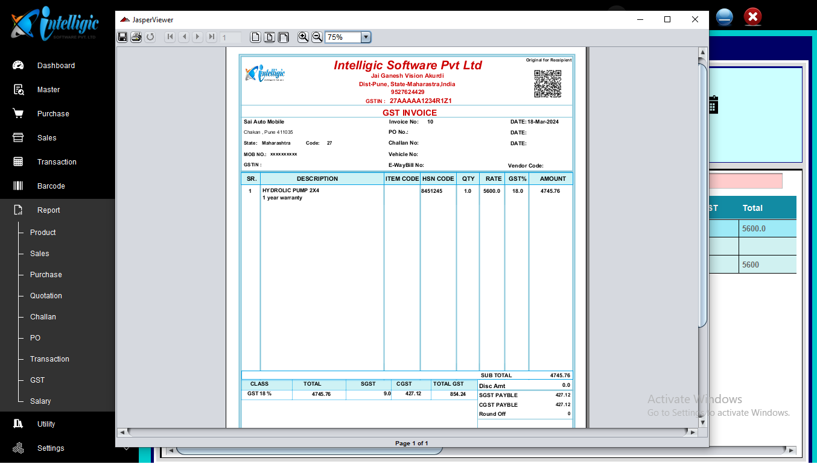Open the Dashboard section
The height and width of the screenshot is (464, 817).
point(56,66)
